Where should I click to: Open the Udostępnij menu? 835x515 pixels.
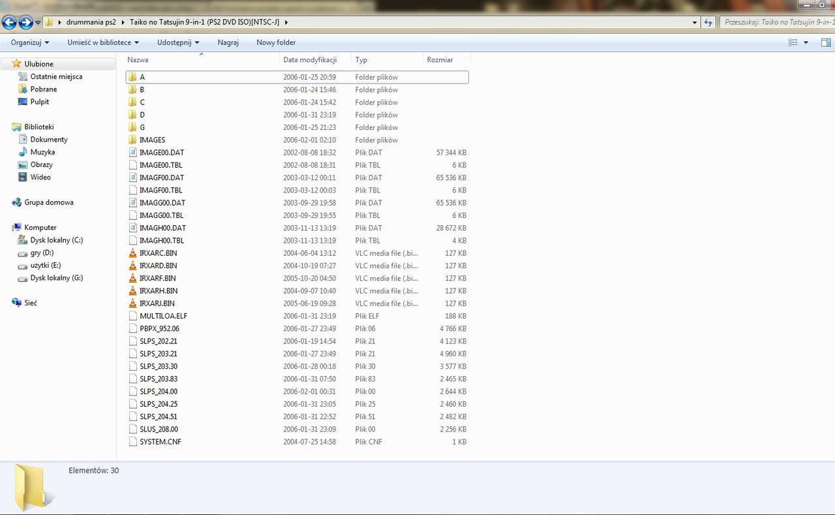click(178, 42)
